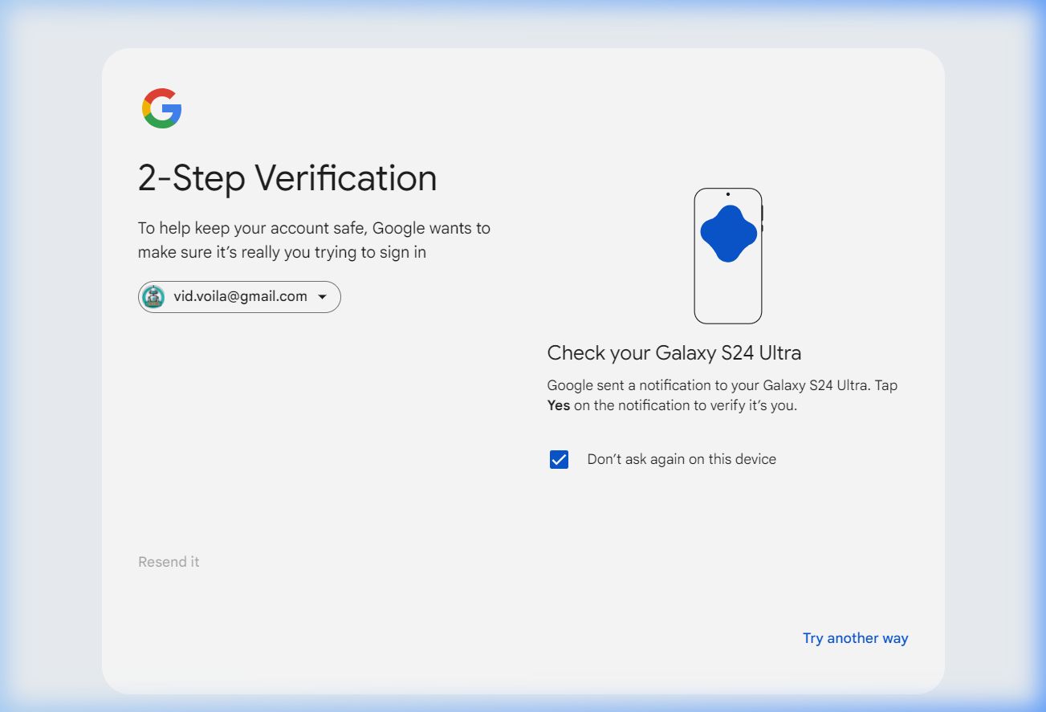1046x712 pixels.
Task: Click the "Try another way" link
Action: click(x=855, y=638)
